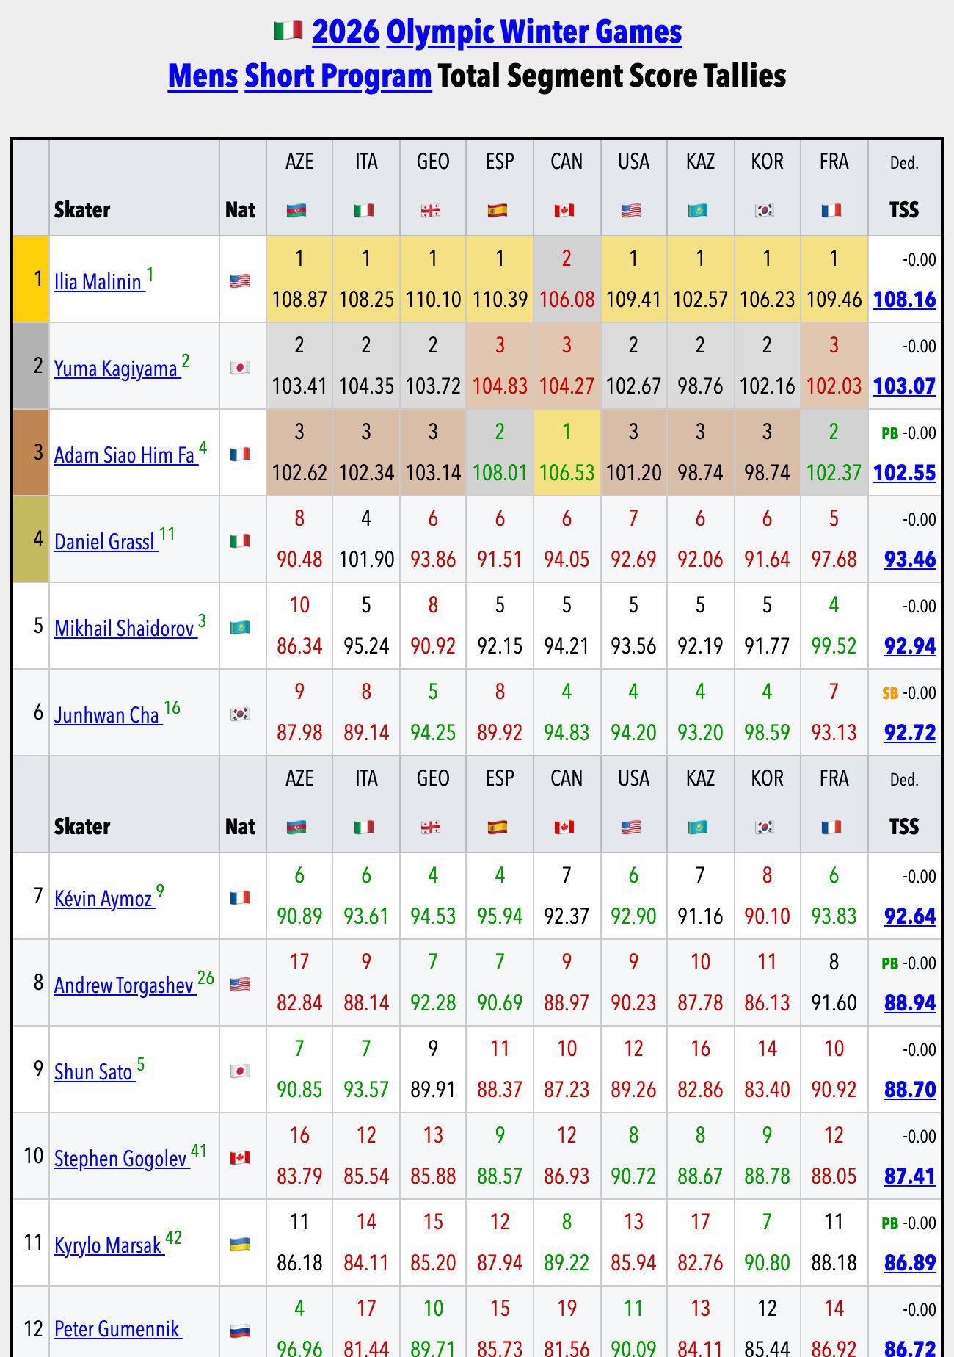Screen dimensions: 954x1357
Task: Open Yuma Kagiyama's skater page
Action: tap(117, 369)
